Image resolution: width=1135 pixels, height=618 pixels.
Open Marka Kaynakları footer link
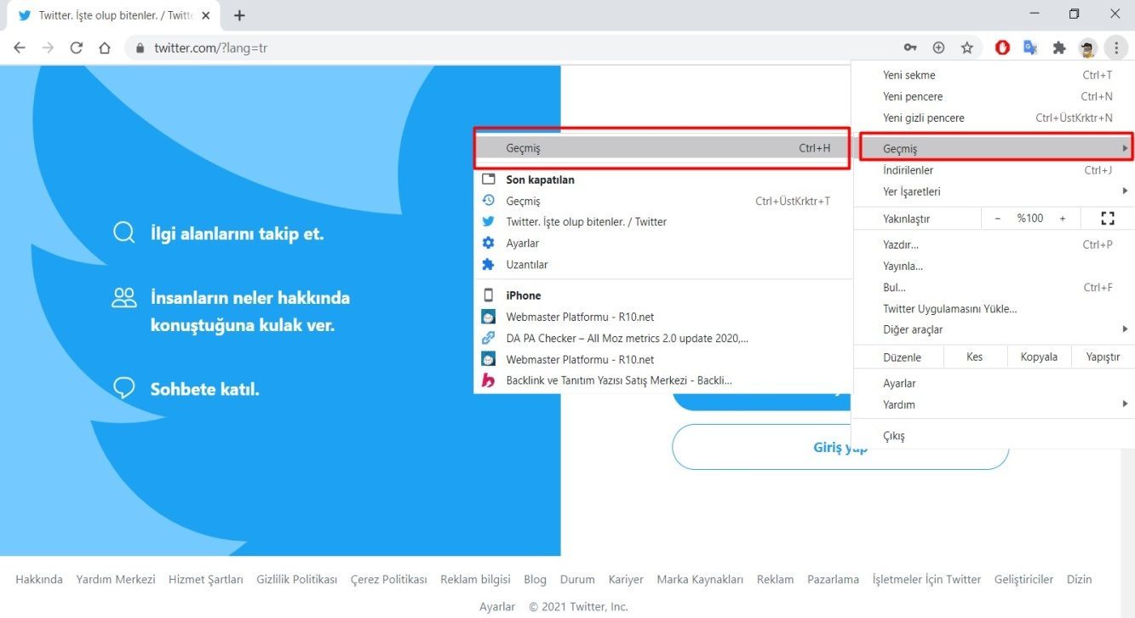tap(700, 579)
